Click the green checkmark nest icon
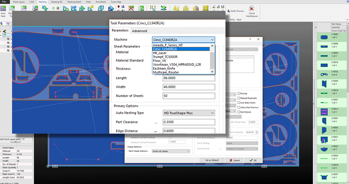The width and height of the screenshot is (349, 184). click(141, 8)
